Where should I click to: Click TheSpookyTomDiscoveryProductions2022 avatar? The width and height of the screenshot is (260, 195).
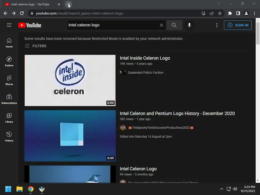pyautogui.click(x=123, y=127)
